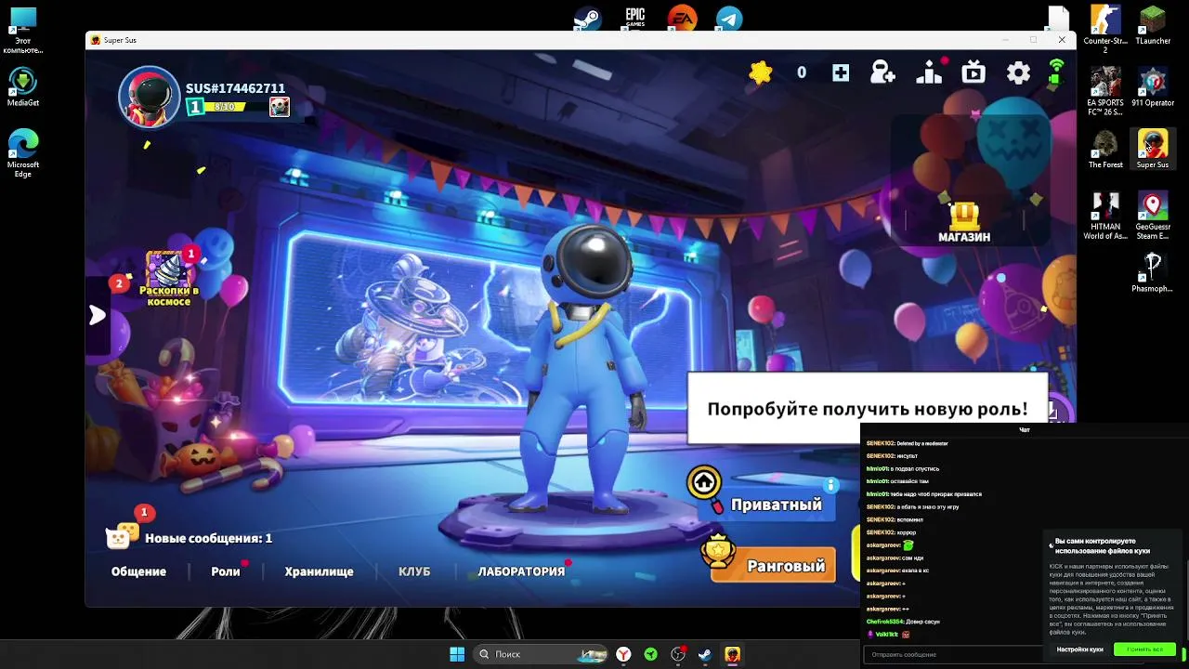Open Yandex Browser from taskbar
The image size is (1189, 669).
623,654
